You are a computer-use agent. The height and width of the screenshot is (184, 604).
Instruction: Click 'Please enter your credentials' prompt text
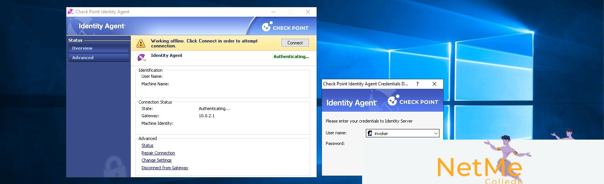tap(369, 121)
